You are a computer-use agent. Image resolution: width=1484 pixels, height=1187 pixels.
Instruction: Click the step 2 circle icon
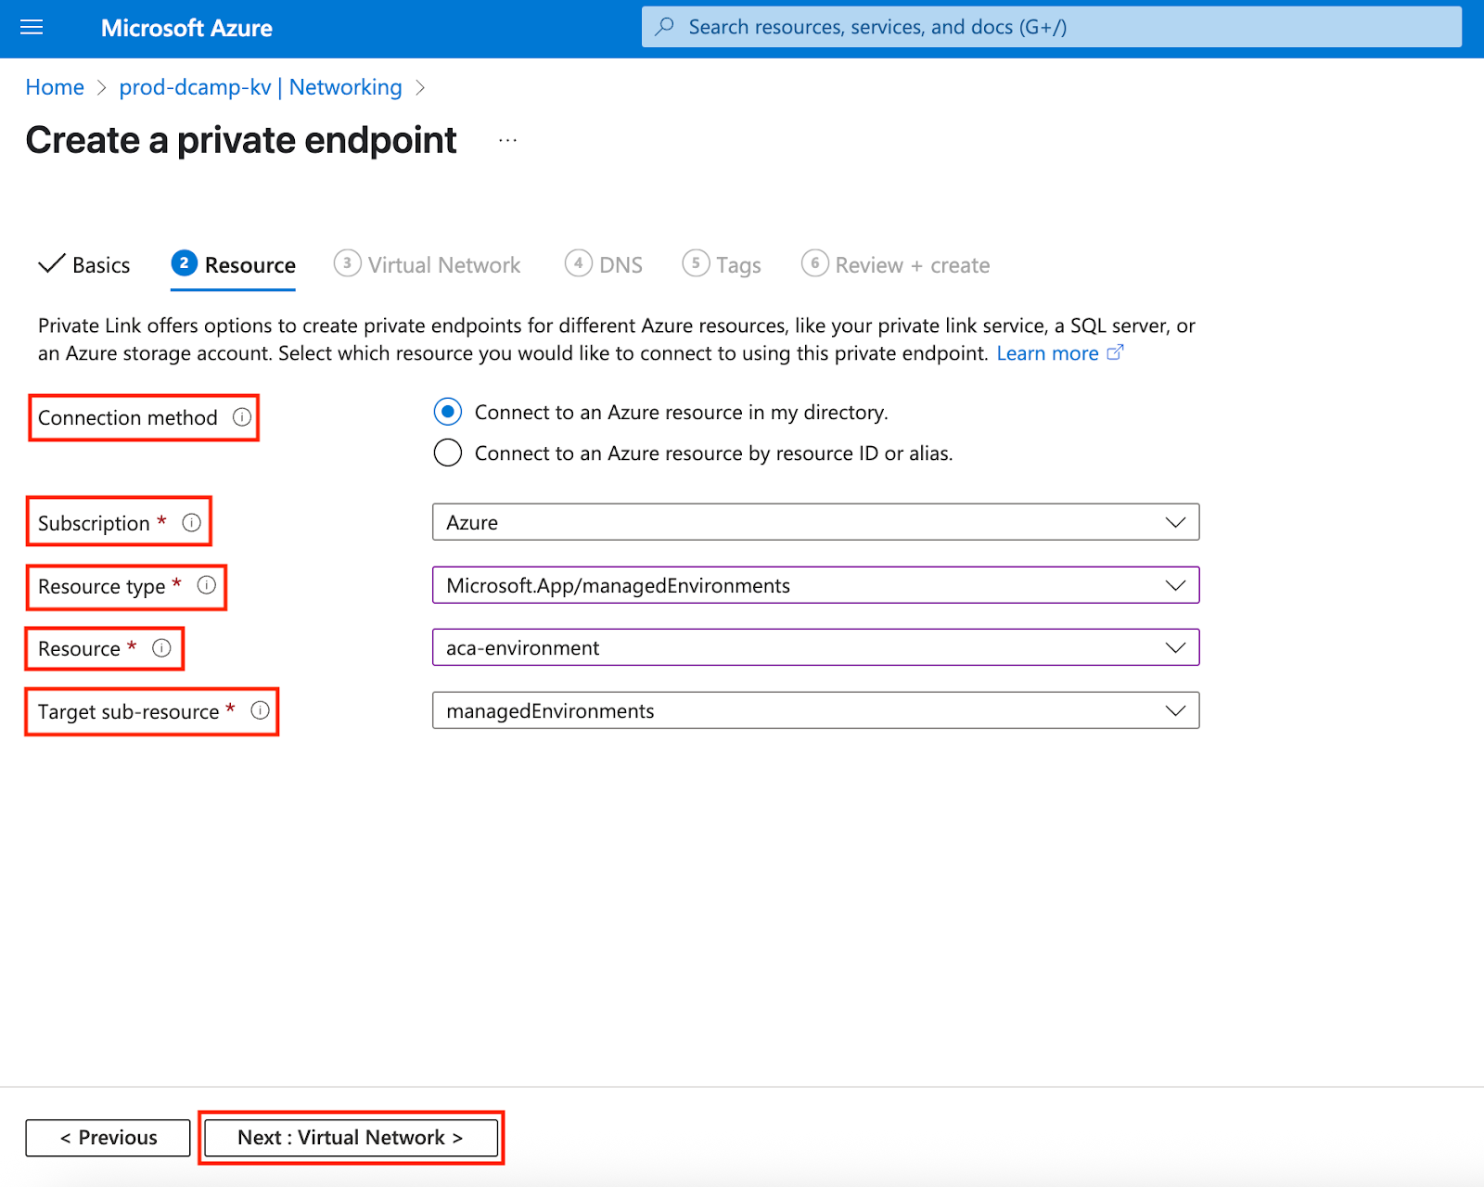coord(184,263)
